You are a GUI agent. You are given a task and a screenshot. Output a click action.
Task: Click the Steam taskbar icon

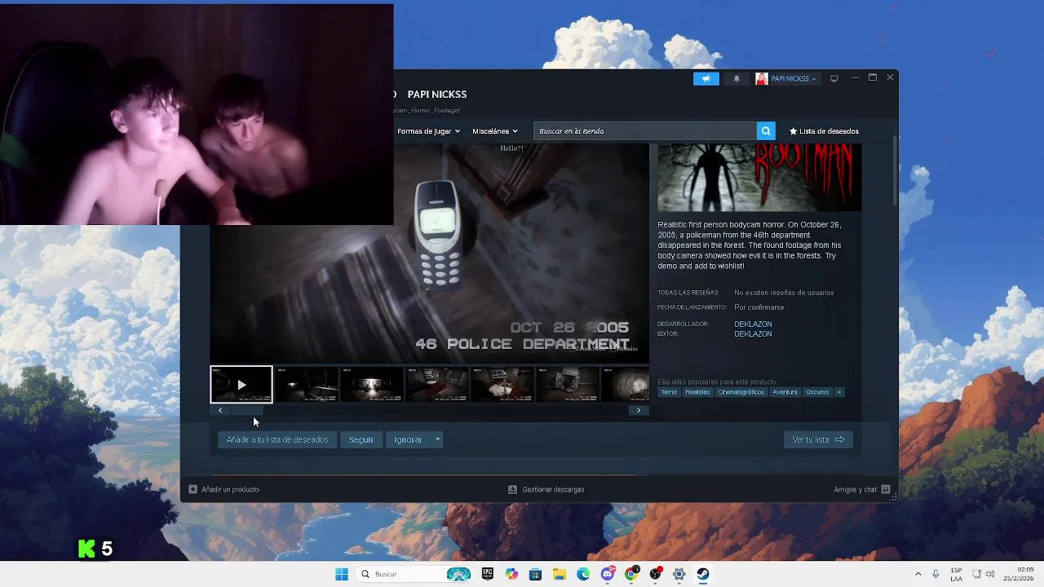(x=702, y=574)
